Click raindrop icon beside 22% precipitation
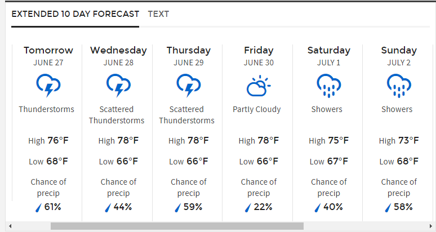 pos(247,208)
